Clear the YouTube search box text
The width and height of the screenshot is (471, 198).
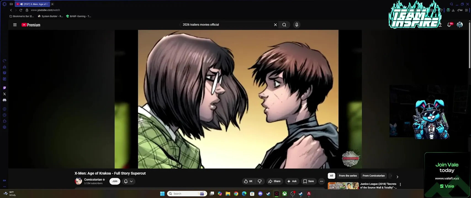pos(275,25)
